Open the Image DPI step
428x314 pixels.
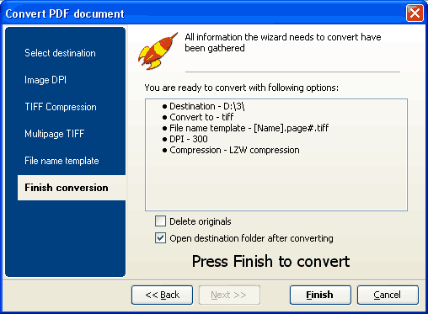[x=45, y=80]
